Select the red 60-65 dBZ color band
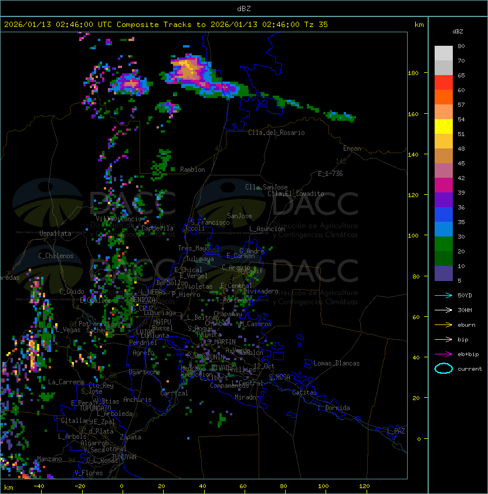 pos(443,83)
